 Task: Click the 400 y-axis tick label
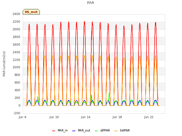tap(17, 90)
